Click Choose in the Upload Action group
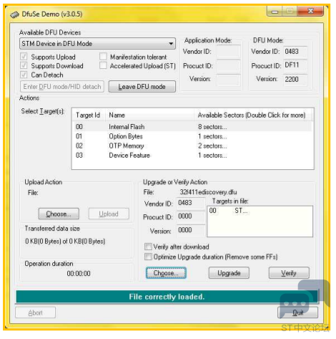This screenshot has width=336, height=339. [59, 214]
